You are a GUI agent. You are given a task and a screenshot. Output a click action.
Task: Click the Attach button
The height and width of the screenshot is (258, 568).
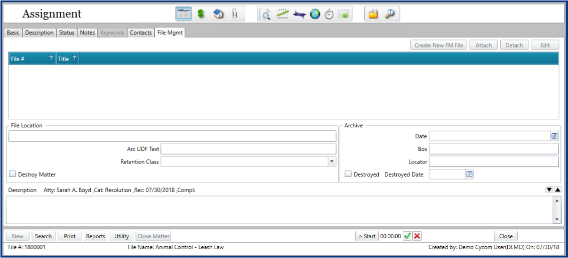click(x=484, y=46)
